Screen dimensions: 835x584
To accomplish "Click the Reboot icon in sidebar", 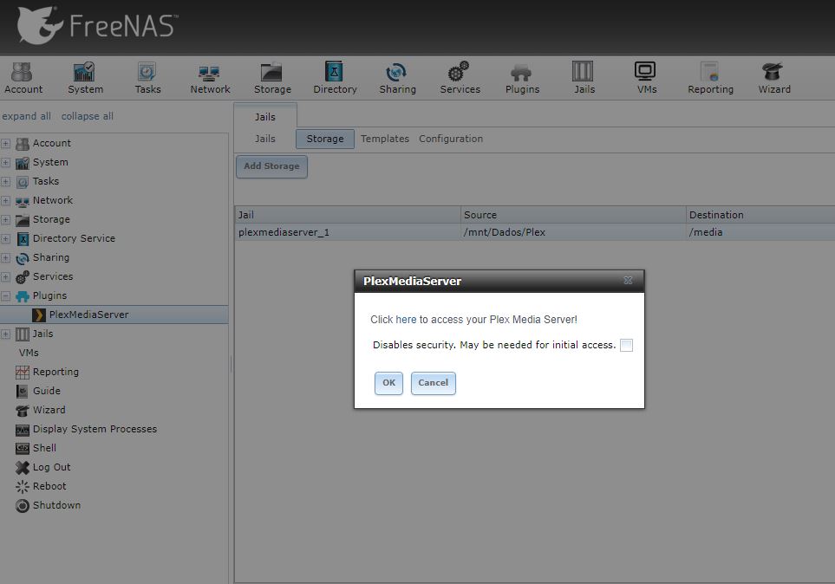I will (23, 487).
